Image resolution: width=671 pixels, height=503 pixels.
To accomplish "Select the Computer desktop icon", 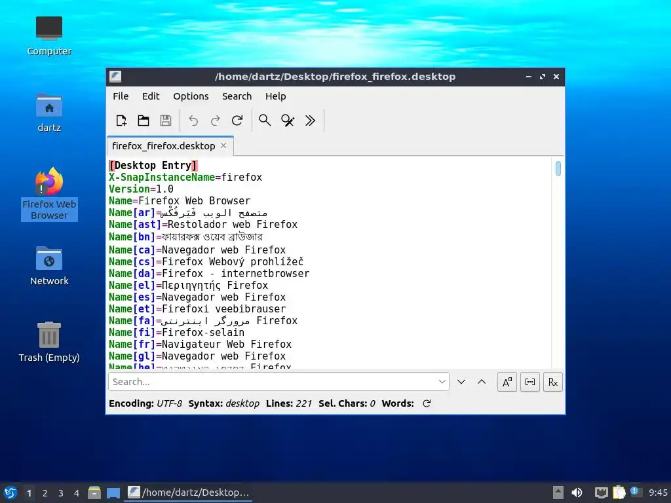I will pos(49,36).
